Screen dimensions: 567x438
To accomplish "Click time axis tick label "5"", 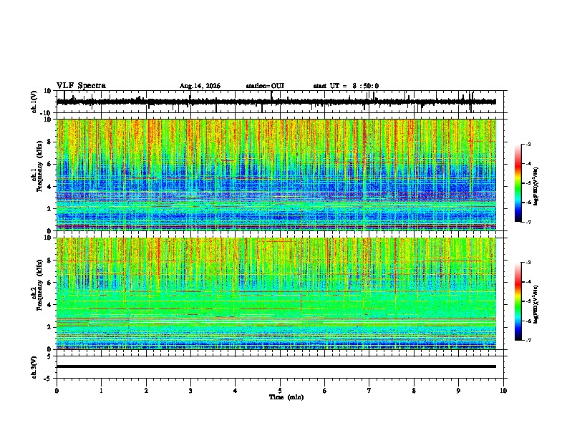I will (280, 391).
